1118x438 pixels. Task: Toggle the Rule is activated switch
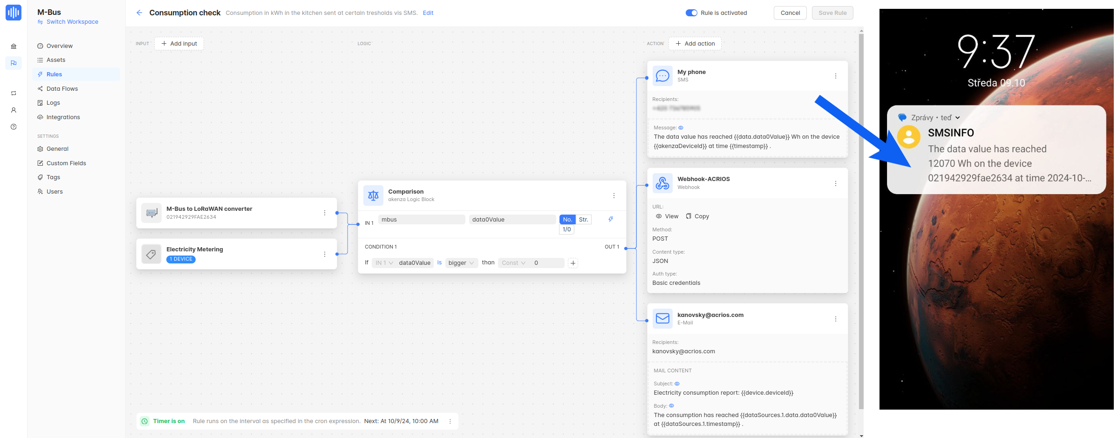691,13
